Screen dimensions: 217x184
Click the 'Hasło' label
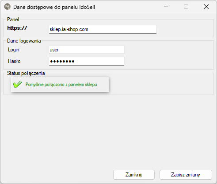click(x=14, y=61)
